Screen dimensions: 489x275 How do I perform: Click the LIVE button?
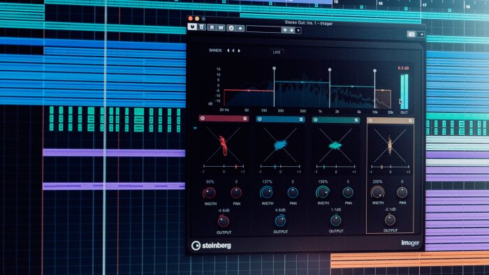coord(277,52)
